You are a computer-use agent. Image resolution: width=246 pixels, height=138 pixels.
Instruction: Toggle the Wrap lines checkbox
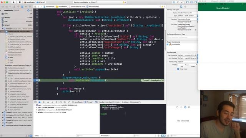(178, 69)
